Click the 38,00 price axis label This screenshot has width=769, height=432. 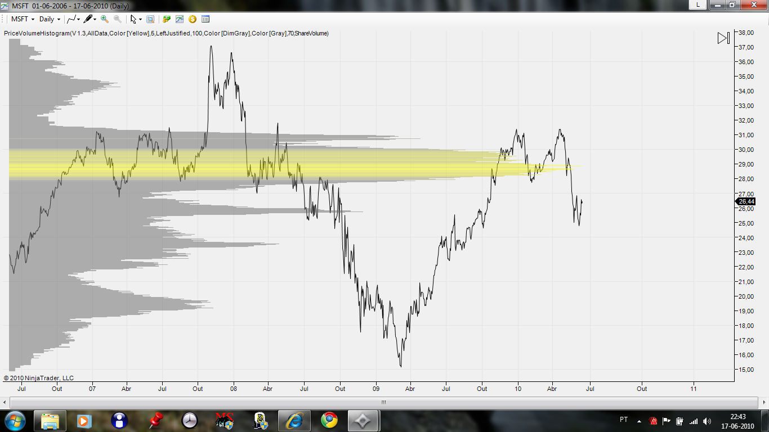point(746,33)
